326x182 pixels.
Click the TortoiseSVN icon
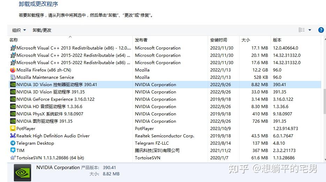coord(13,158)
